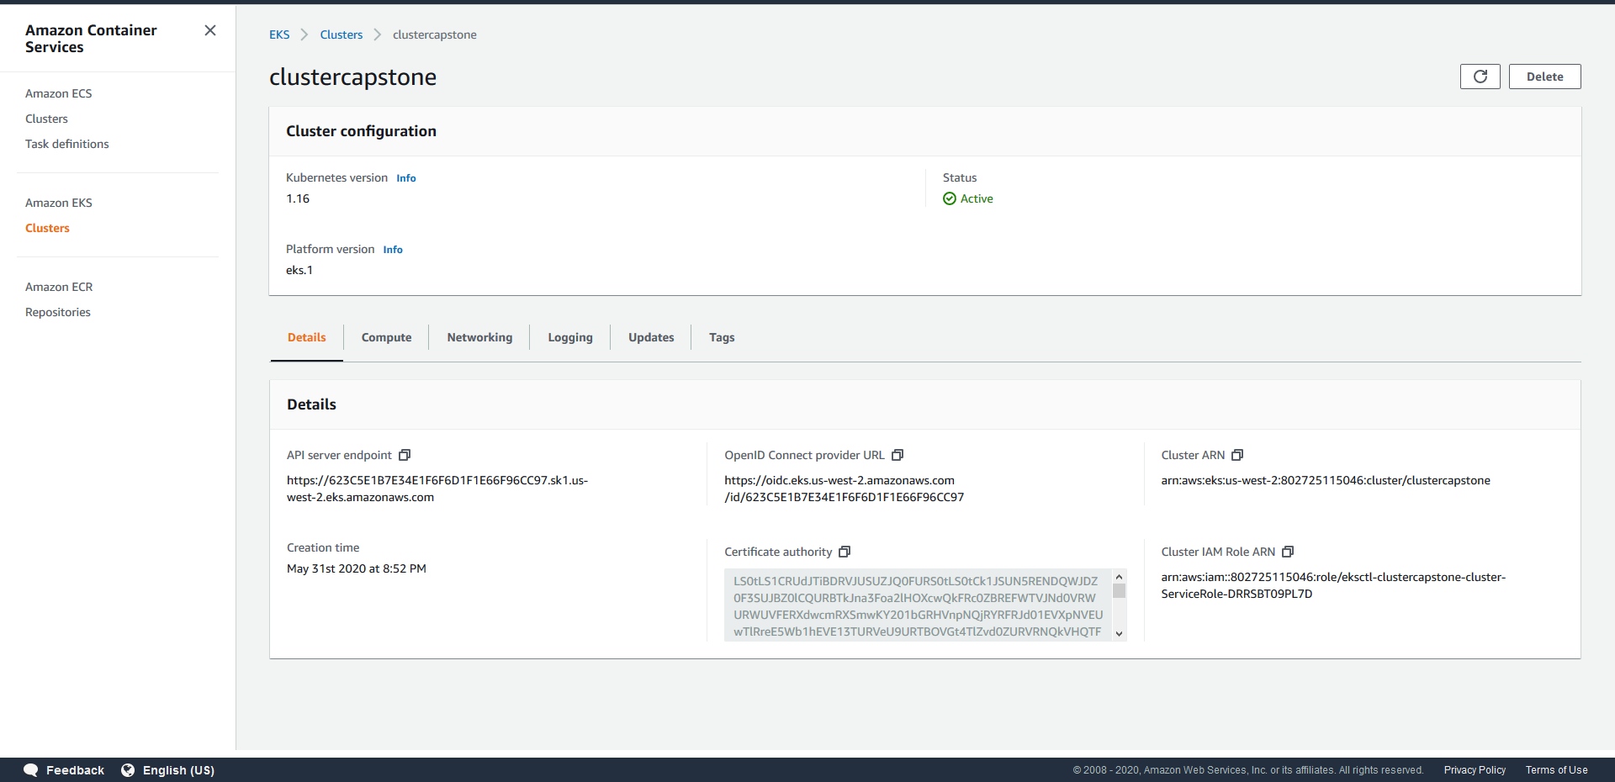Copy the OpenID Connect provider URL

click(x=898, y=455)
